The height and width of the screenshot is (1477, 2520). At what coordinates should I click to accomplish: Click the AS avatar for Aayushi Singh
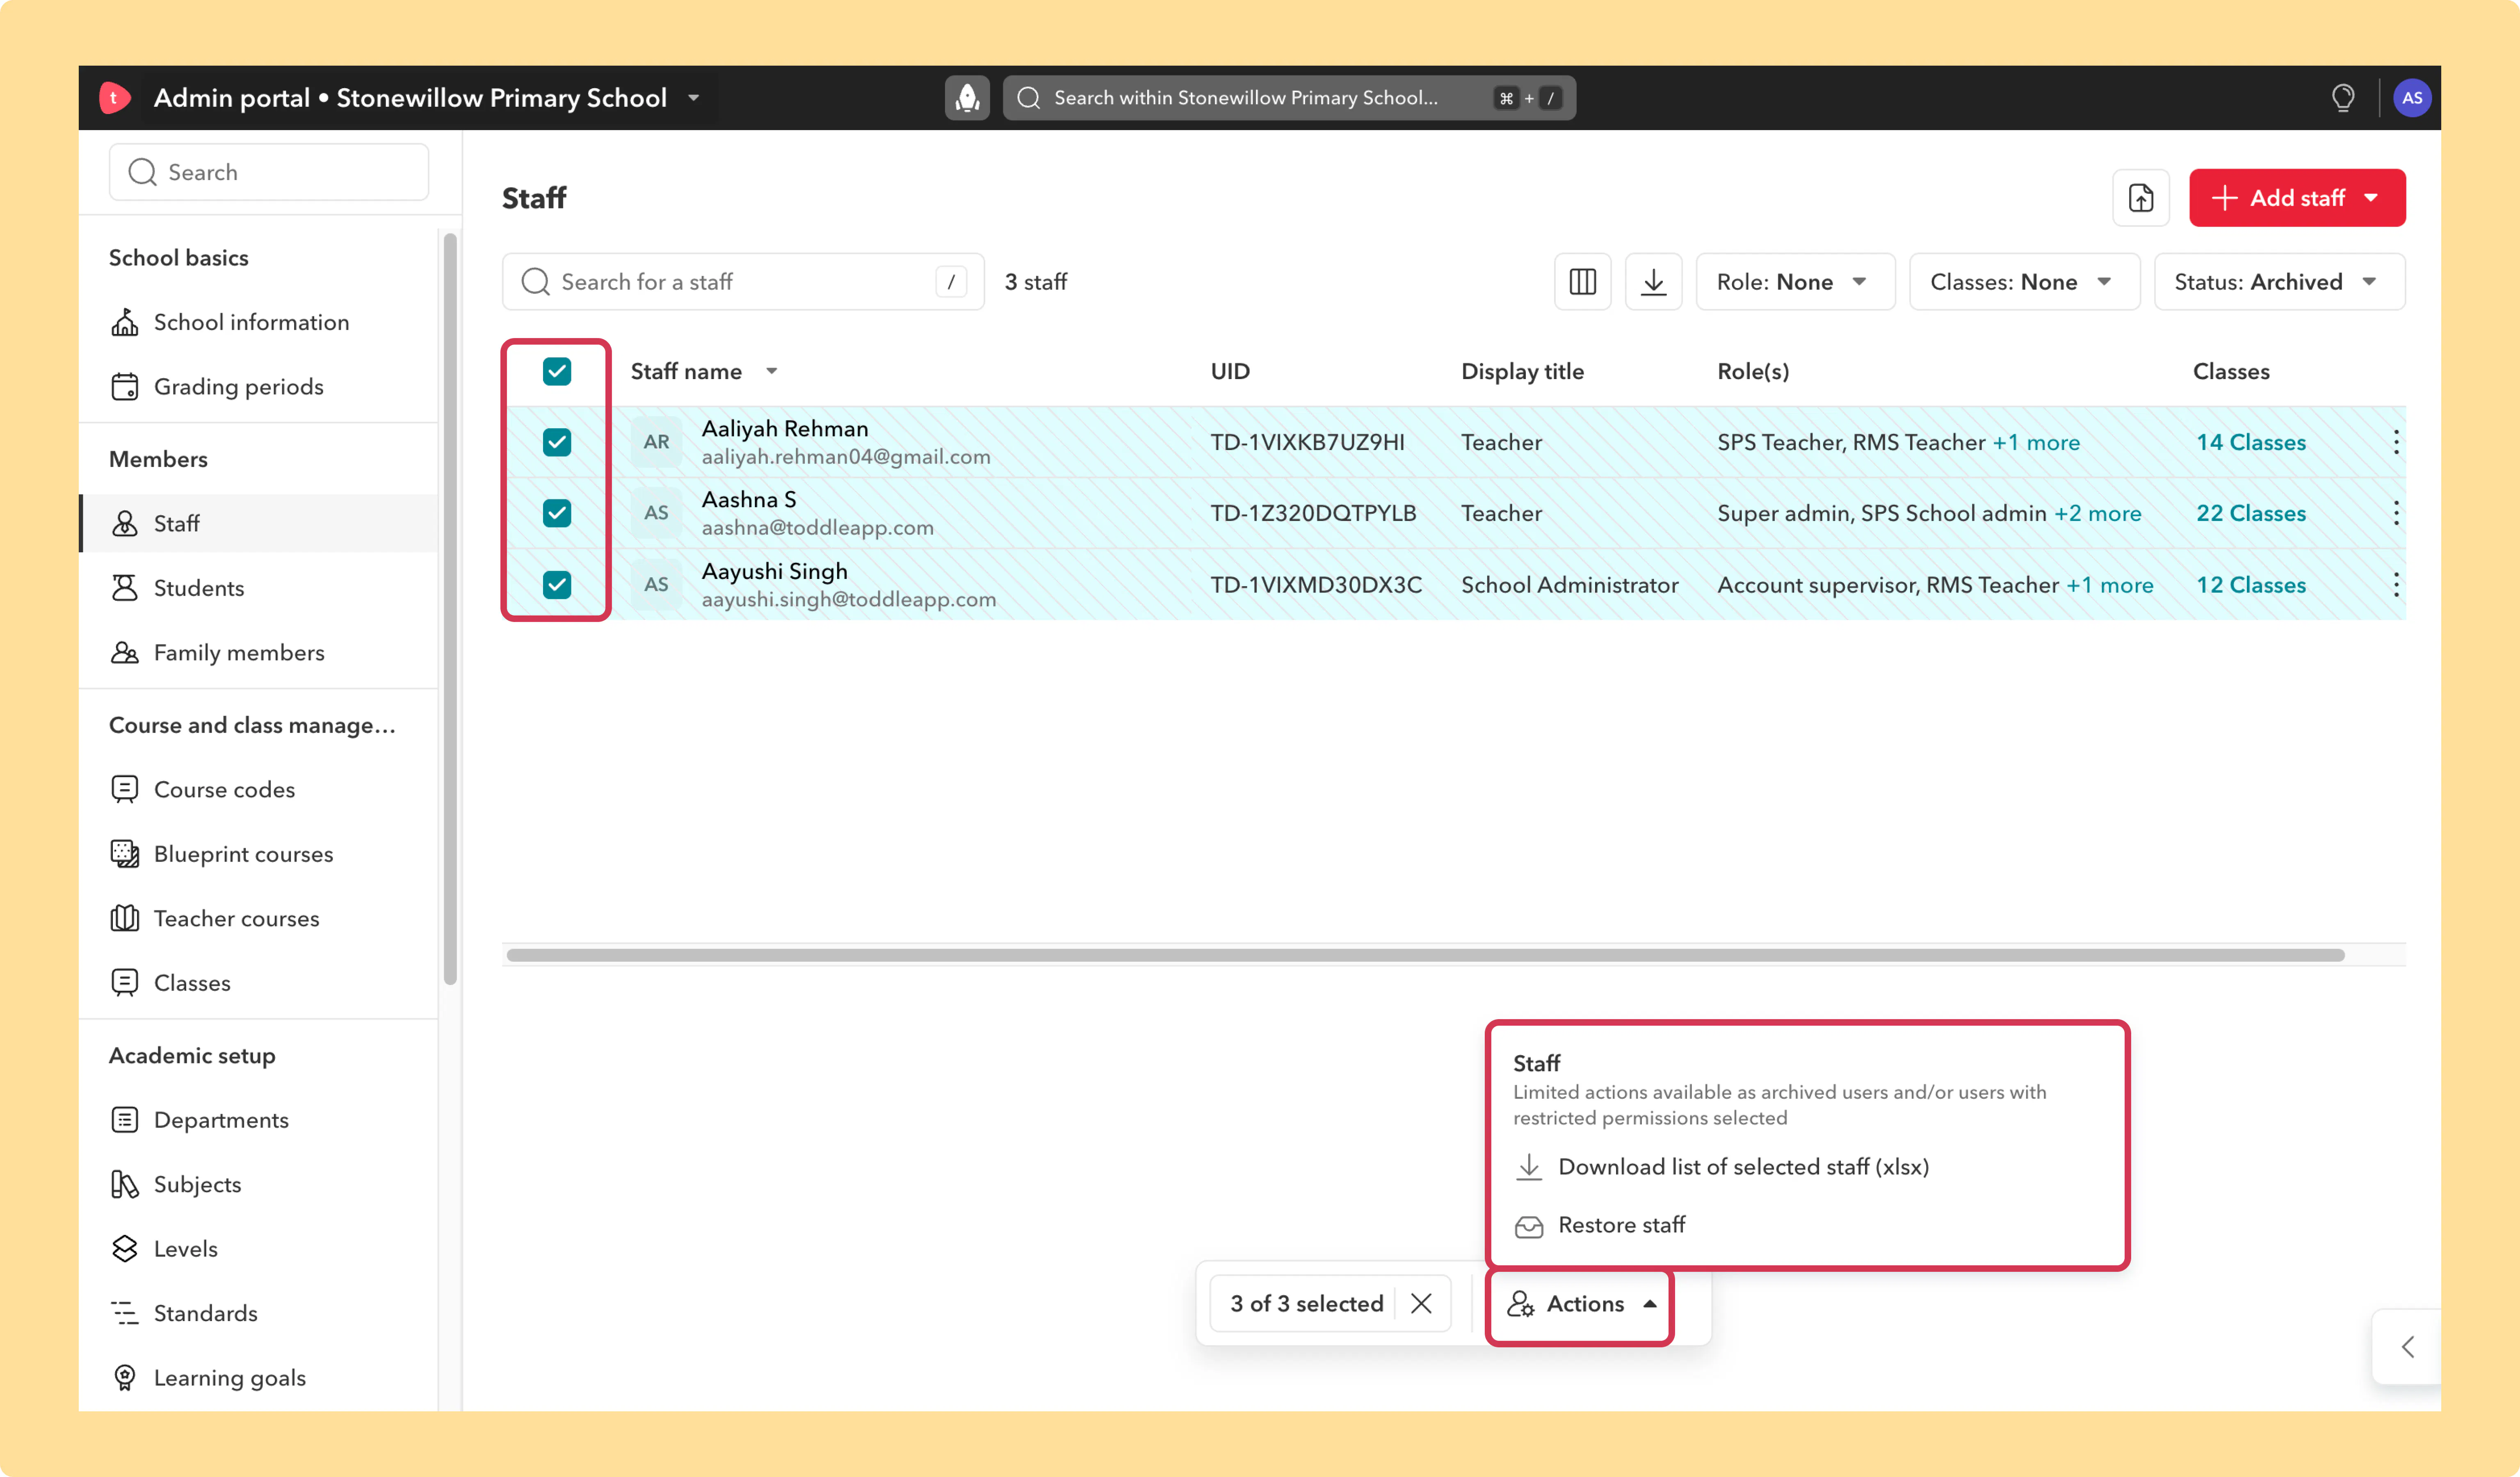[656, 585]
